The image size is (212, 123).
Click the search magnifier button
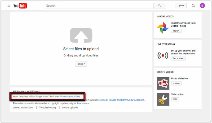(160, 6)
